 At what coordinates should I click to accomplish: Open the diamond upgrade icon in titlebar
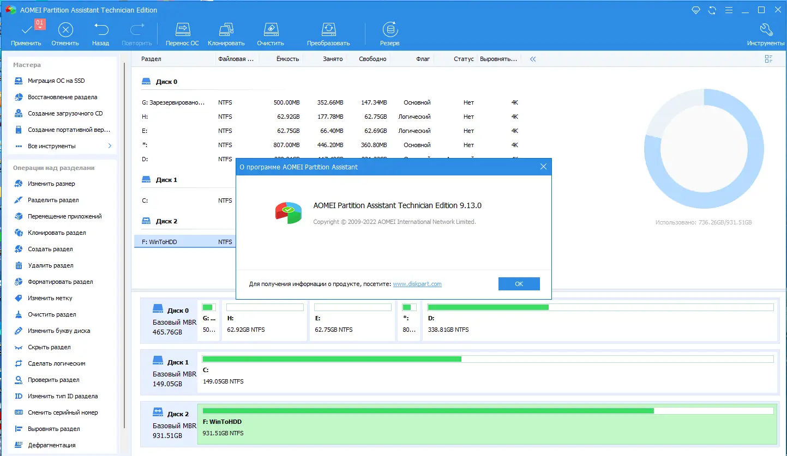coord(695,10)
